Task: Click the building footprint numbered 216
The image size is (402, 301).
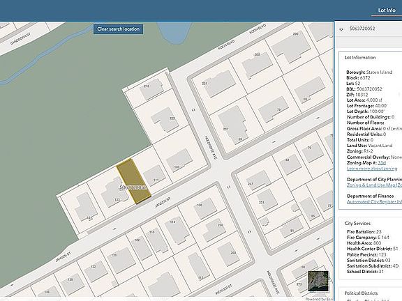Action: pyautogui.click(x=151, y=88)
